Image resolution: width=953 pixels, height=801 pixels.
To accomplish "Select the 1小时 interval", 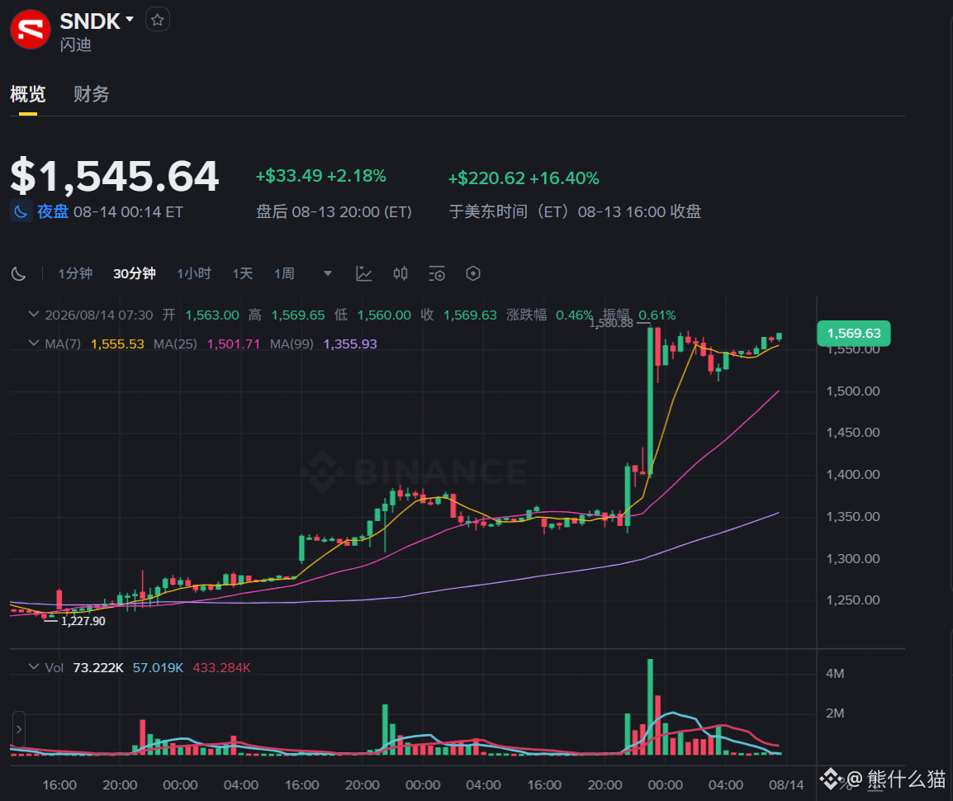I will (194, 273).
